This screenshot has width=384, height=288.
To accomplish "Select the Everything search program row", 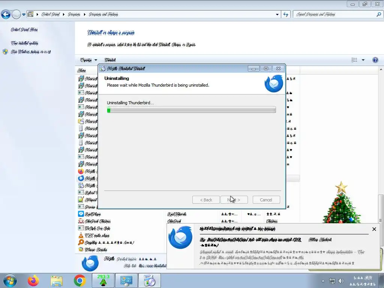I will [x=121, y=243].
